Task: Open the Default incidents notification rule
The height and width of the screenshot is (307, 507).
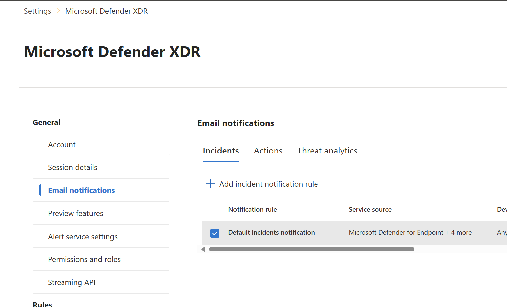Action: pos(271,233)
